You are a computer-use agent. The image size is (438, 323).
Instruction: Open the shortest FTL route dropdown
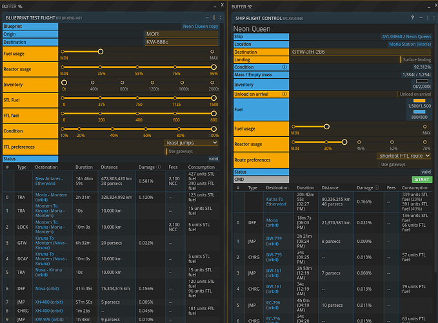coord(403,156)
